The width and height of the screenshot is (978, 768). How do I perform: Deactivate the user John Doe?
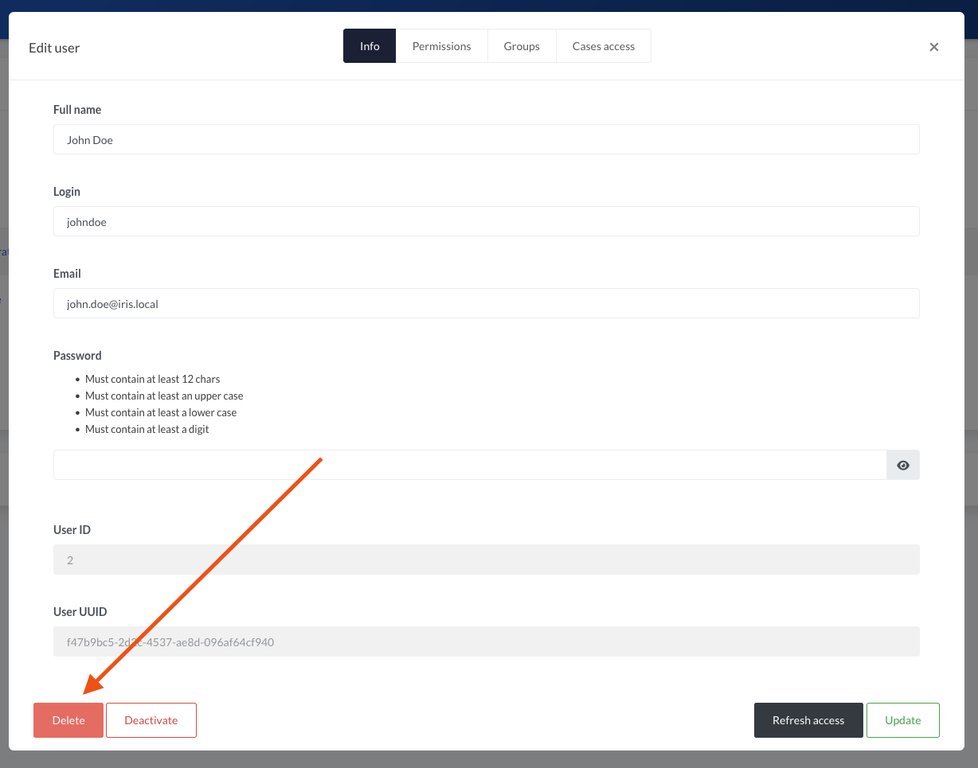click(x=151, y=719)
